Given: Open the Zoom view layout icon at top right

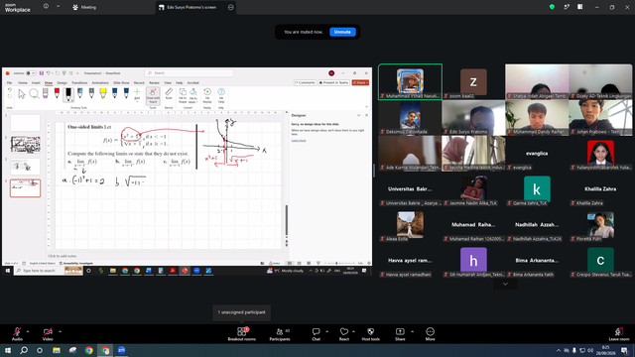Looking at the screenshot, I should click(579, 7).
